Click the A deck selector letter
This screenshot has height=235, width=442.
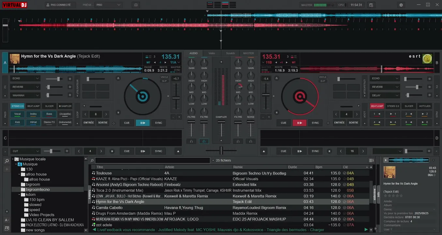click(5, 63)
